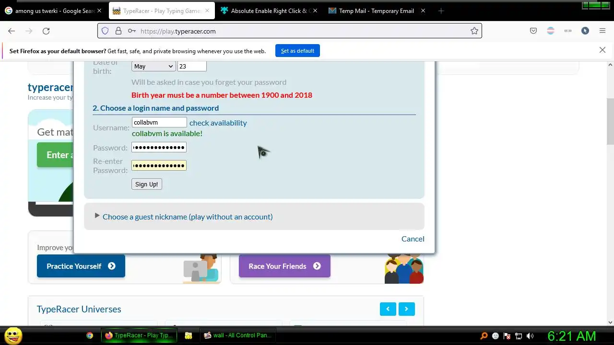Image resolution: width=614 pixels, height=345 pixels.
Task: Open TypeRacer Firefox window in taskbar
Action: click(x=139, y=335)
